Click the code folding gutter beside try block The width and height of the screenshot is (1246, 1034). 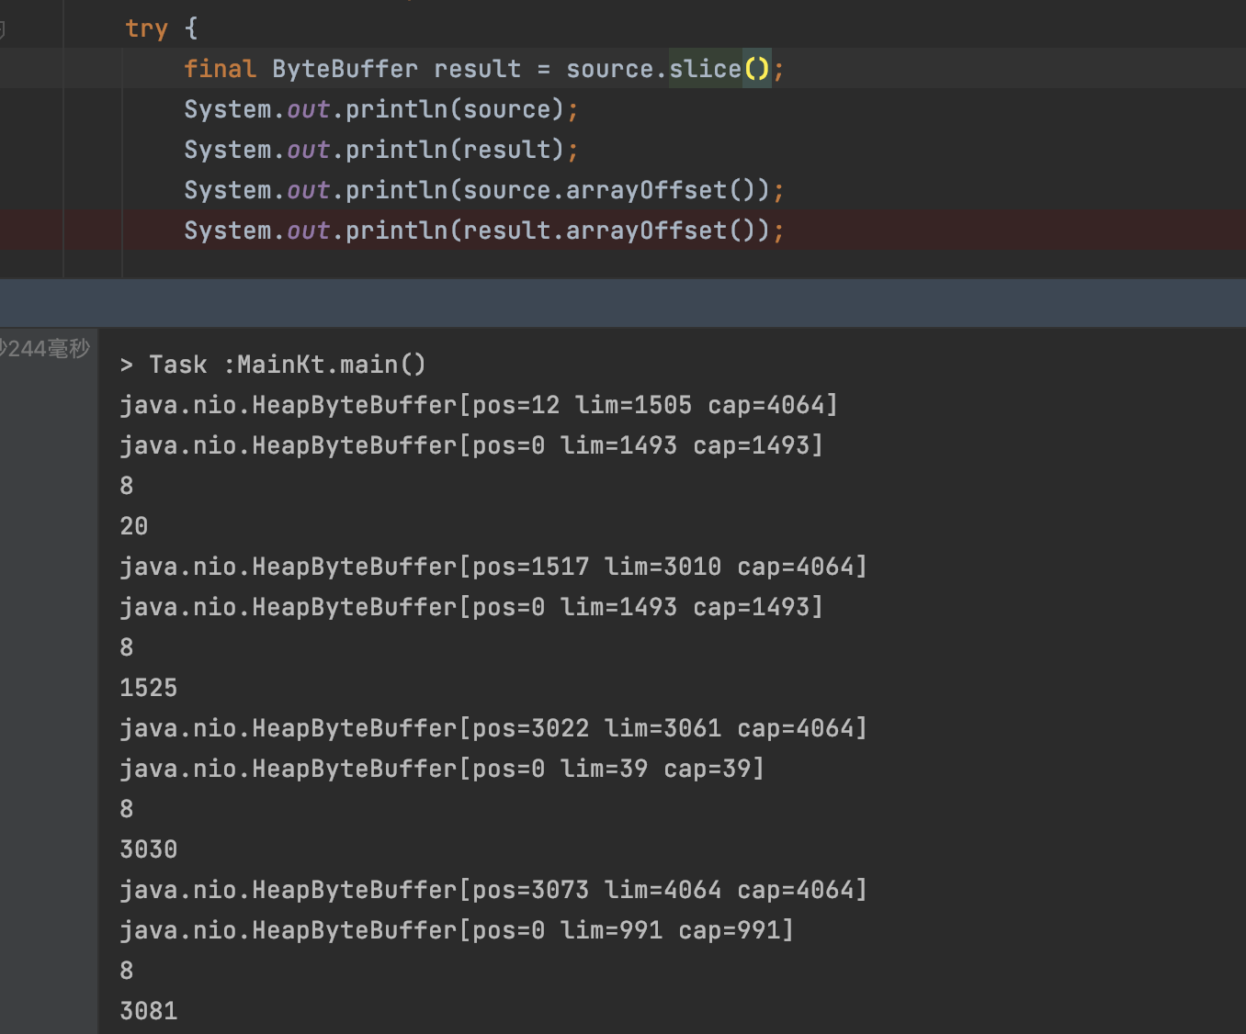tap(92, 28)
